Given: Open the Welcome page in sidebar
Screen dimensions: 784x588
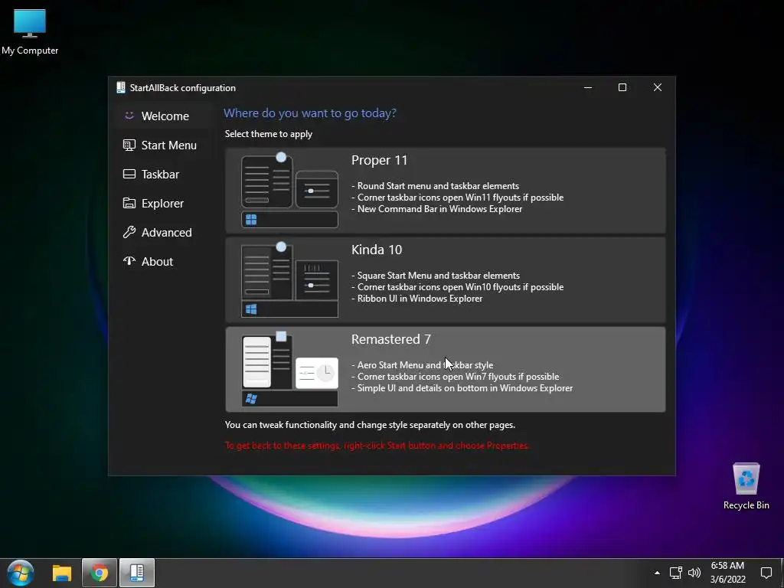Looking at the screenshot, I should click(x=163, y=116).
